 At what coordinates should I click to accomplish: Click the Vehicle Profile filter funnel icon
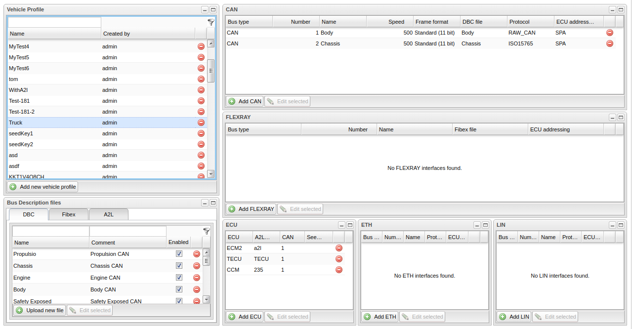pos(211,22)
